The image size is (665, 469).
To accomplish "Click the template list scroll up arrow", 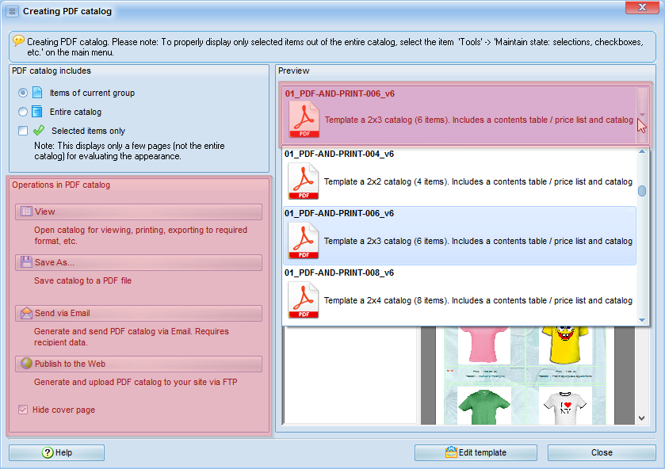I will pyautogui.click(x=642, y=151).
